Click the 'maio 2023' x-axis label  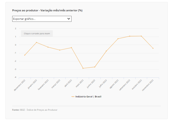tap(79, 84)
